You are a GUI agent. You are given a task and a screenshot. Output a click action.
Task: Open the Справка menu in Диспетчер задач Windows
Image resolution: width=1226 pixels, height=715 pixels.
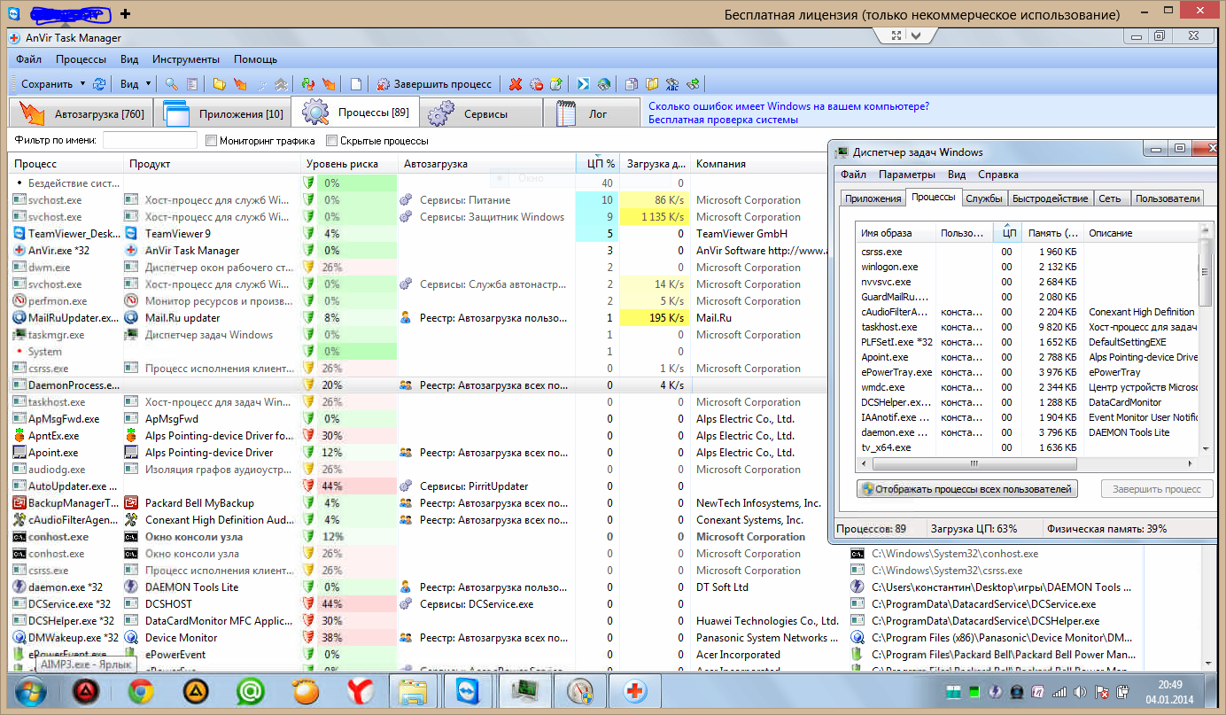pyautogui.click(x=997, y=175)
